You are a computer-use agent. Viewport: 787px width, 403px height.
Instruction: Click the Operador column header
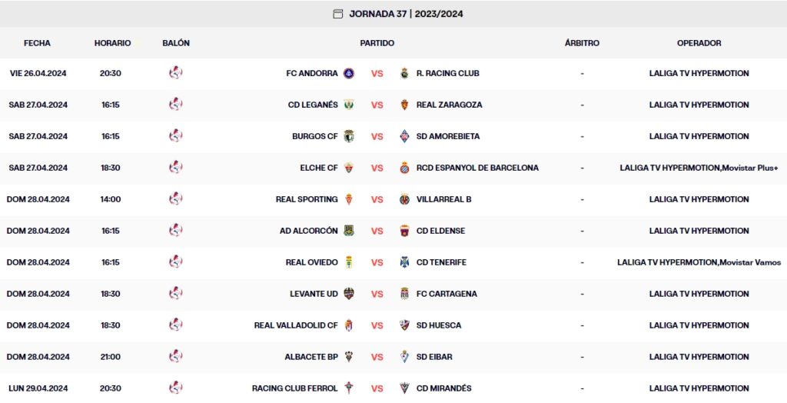coord(699,43)
